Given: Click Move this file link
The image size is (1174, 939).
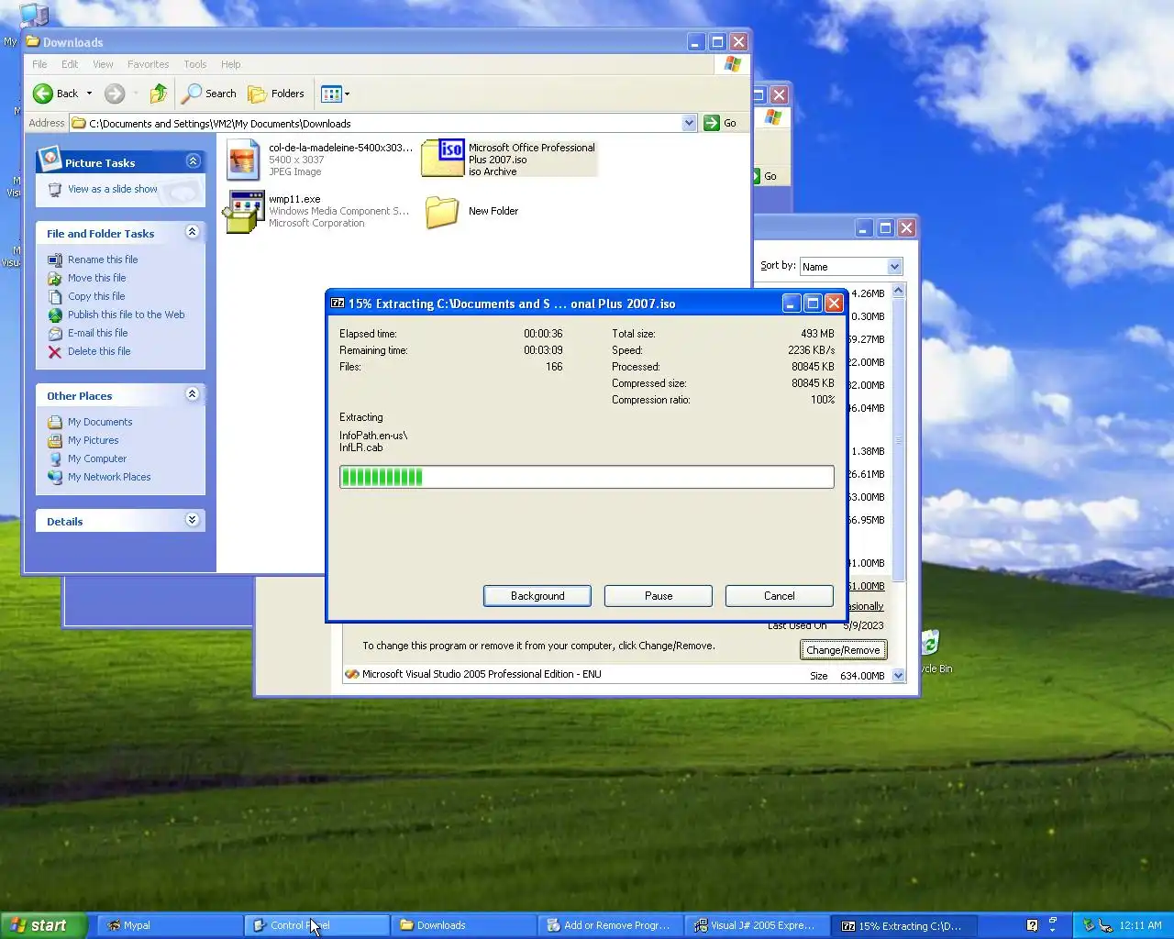Looking at the screenshot, I should coord(96,278).
